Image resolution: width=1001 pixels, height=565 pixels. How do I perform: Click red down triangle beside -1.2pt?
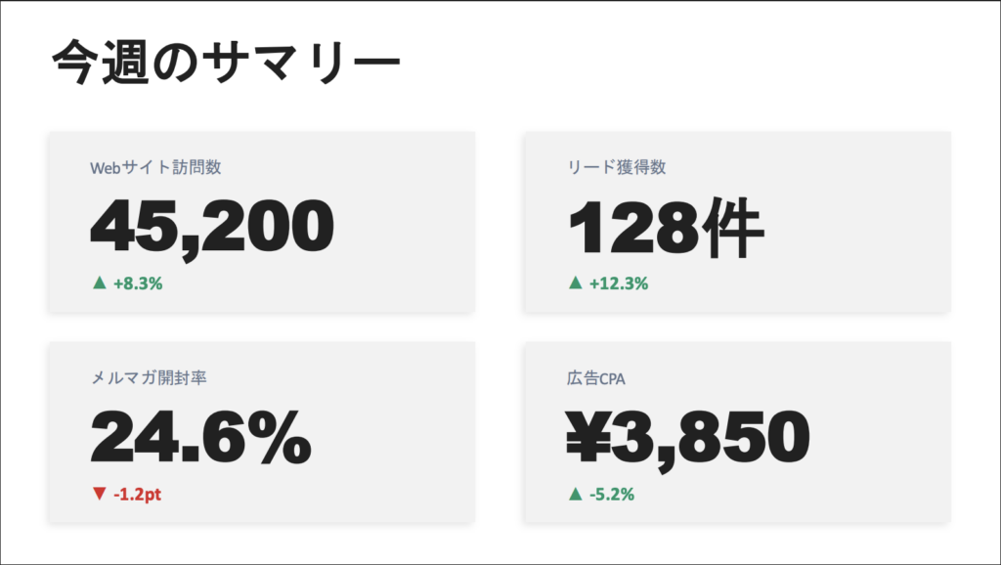98,494
